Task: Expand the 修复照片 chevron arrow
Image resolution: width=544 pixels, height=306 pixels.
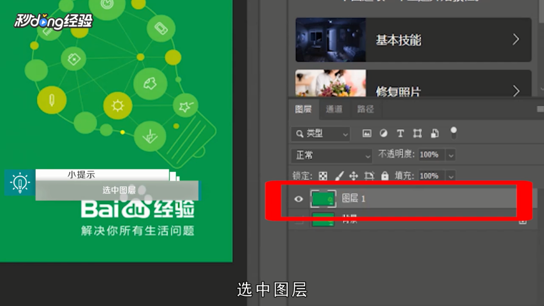Action: tap(516, 91)
